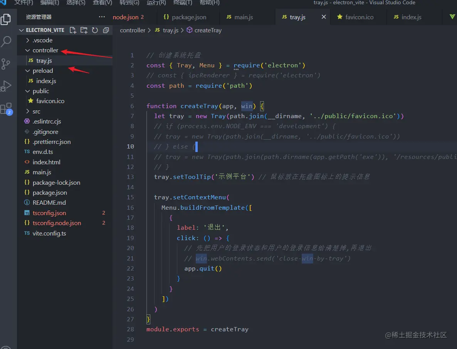The image size is (457, 349).
Task: Open tsconfig.json in the file tree
Action: click(x=65, y=213)
